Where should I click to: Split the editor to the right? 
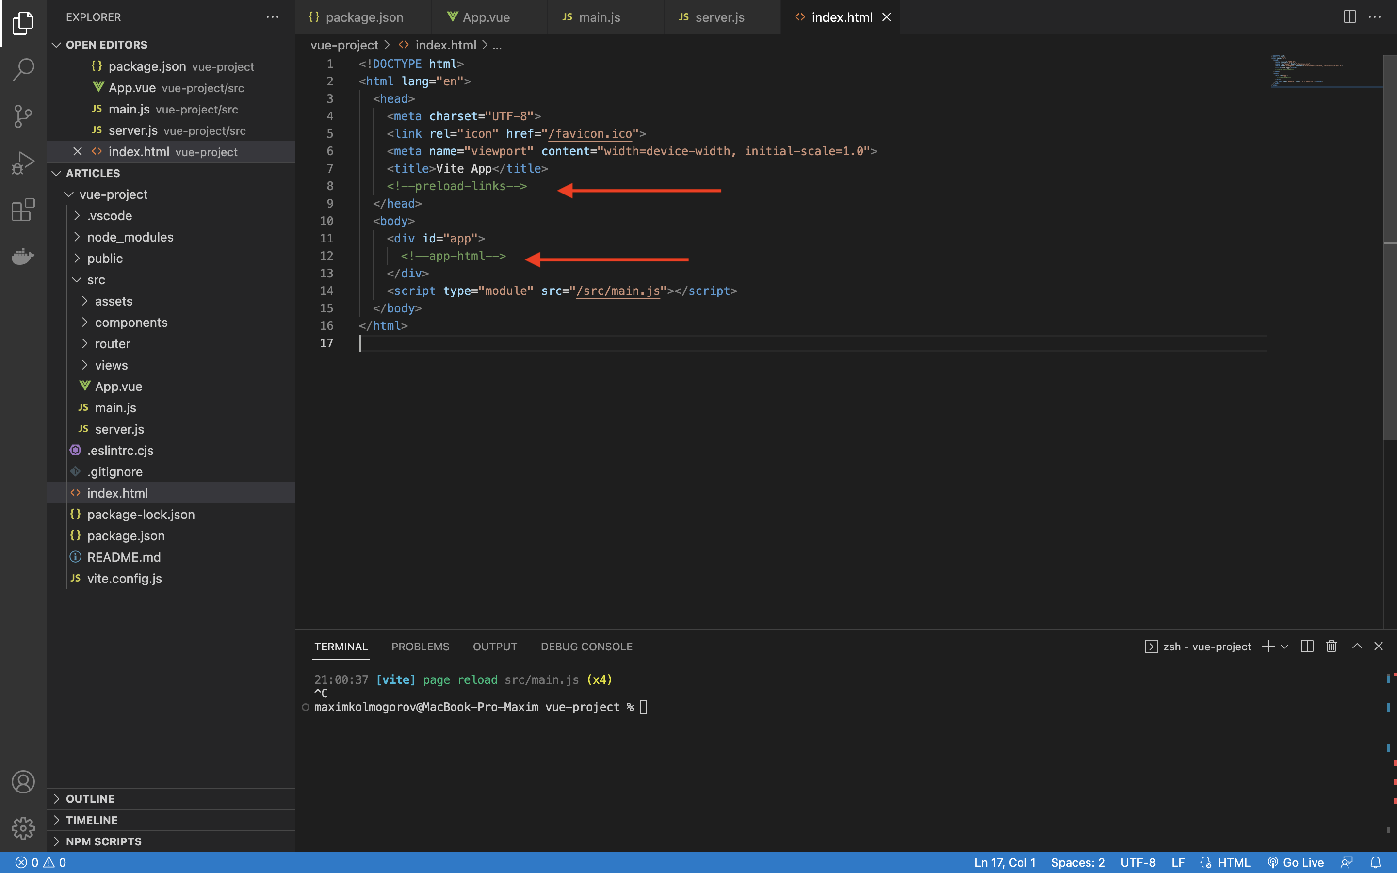(1349, 17)
